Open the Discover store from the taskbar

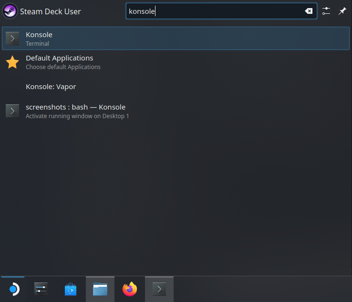pos(71,289)
